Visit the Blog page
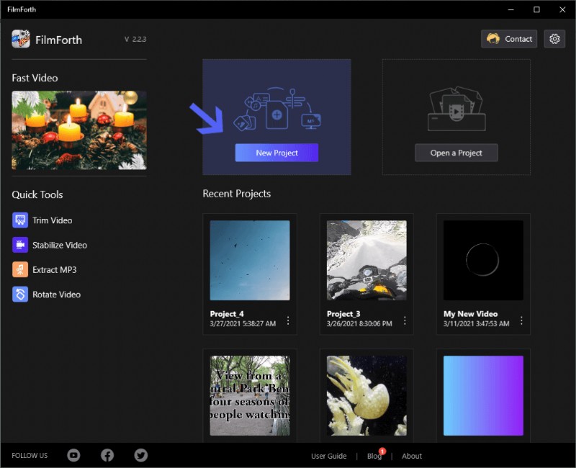Screen dimensions: 576x468 [x=374, y=456]
